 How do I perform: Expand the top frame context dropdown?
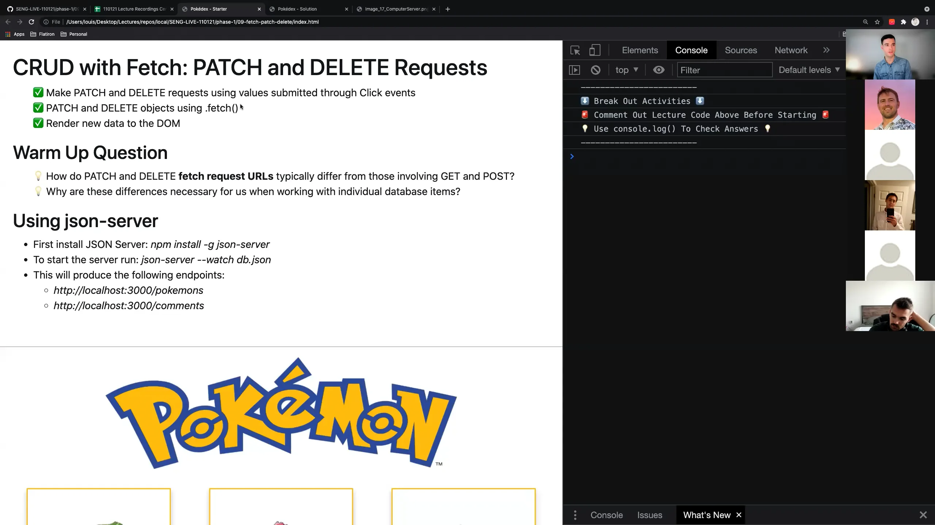626,70
